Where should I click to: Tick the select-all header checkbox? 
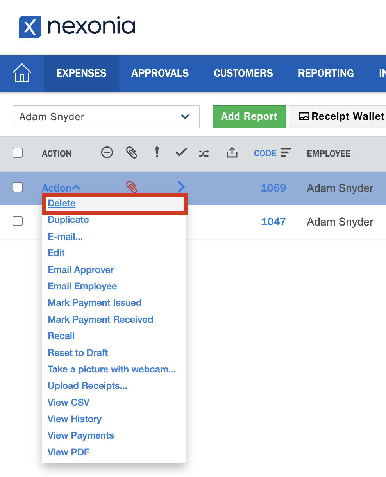tap(18, 153)
